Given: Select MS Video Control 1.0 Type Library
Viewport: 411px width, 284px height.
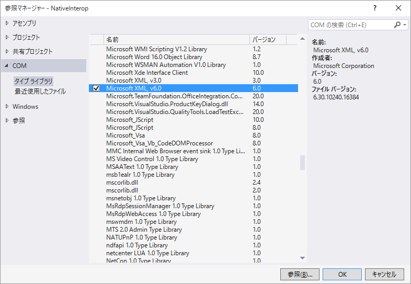Looking at the screenshot, I should pos(193,159).
